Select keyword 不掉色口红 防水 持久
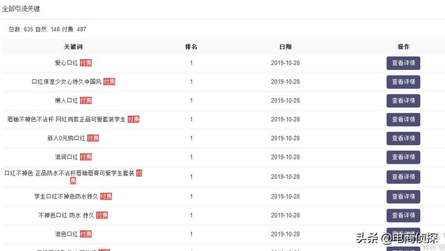Image resolution: width=445 pixels, height=251 pixels. [66, 216]
